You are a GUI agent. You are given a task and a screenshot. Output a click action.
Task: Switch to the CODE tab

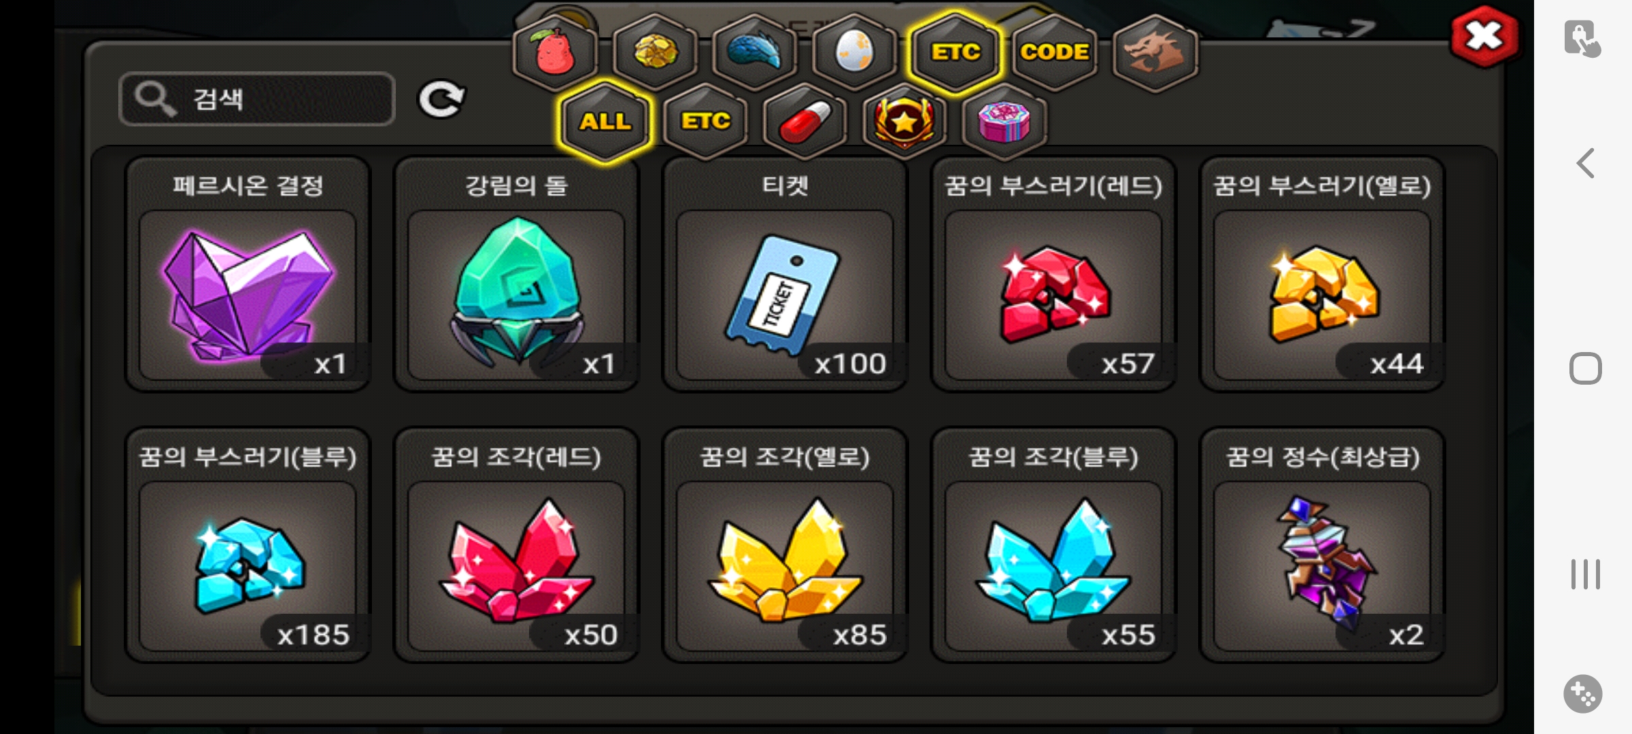point(1055,52)
